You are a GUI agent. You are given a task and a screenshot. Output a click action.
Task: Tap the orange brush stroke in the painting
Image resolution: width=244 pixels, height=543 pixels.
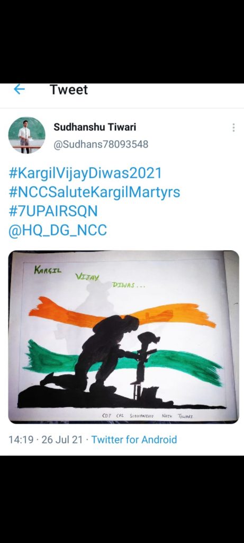click(x=123, y=313)
